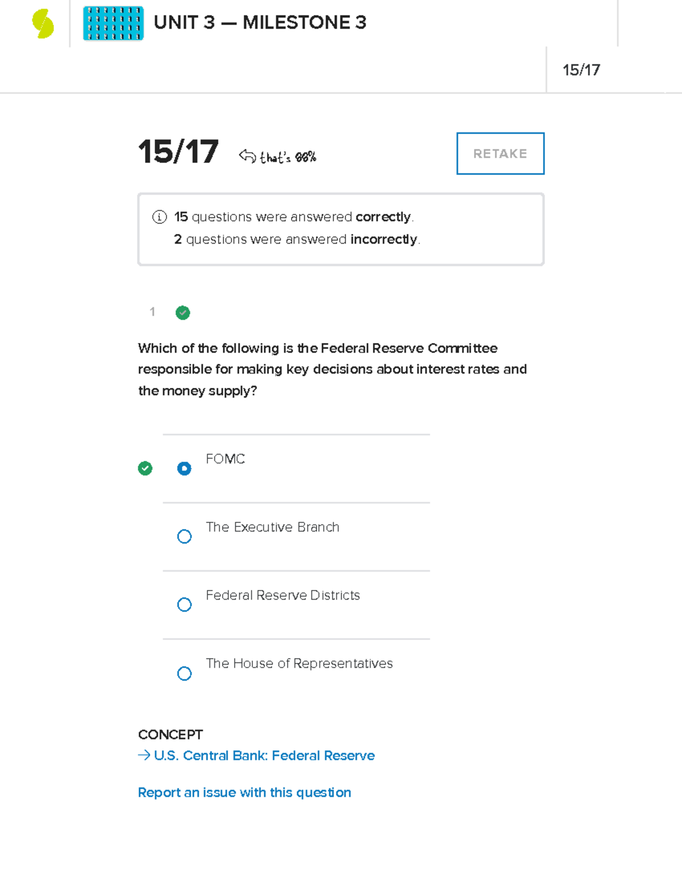Click the green Sophia logo icon
Viewport: 682px width, 882px height.
click(43, 24)
